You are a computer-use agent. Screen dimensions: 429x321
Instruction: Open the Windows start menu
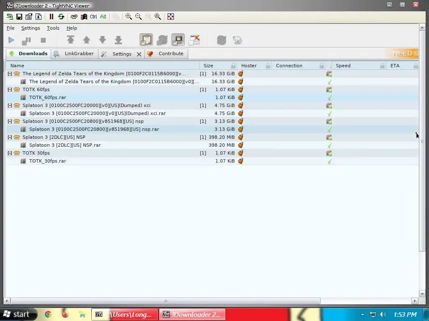pyautogui.click(x=18, y=314)
